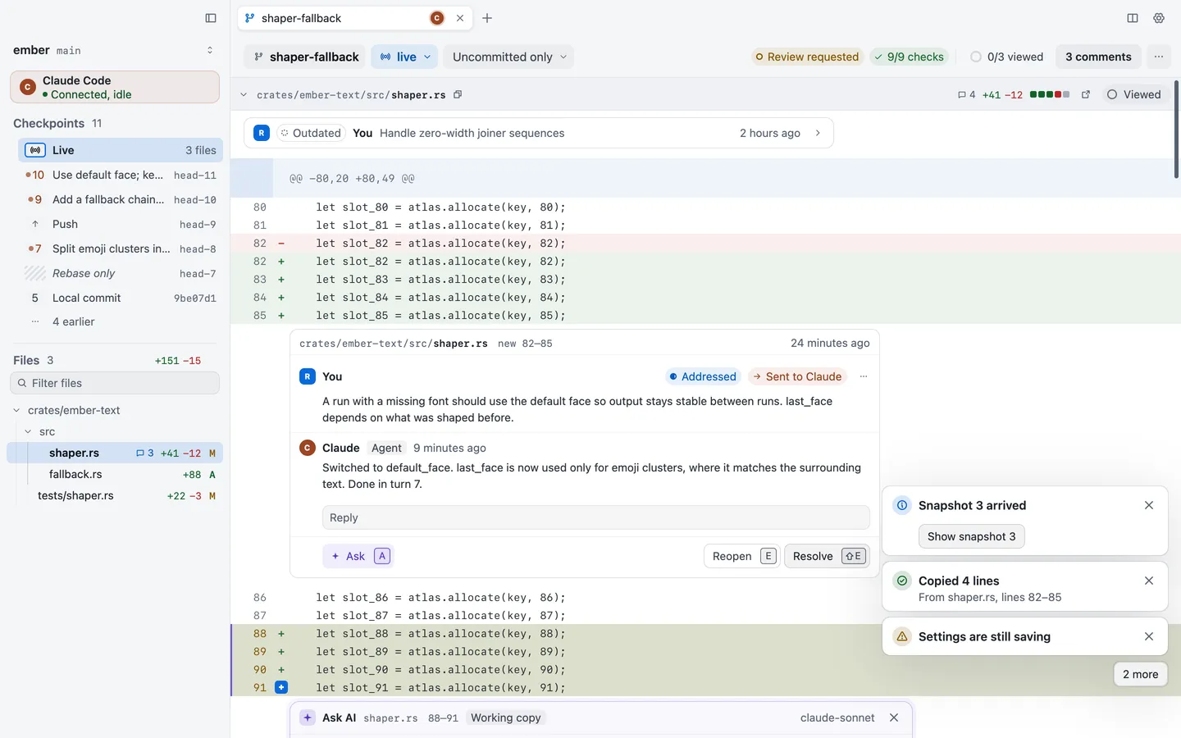1181x738 pixels.
Task: Click the add comment icon on line 91
Action: point(281,687)
